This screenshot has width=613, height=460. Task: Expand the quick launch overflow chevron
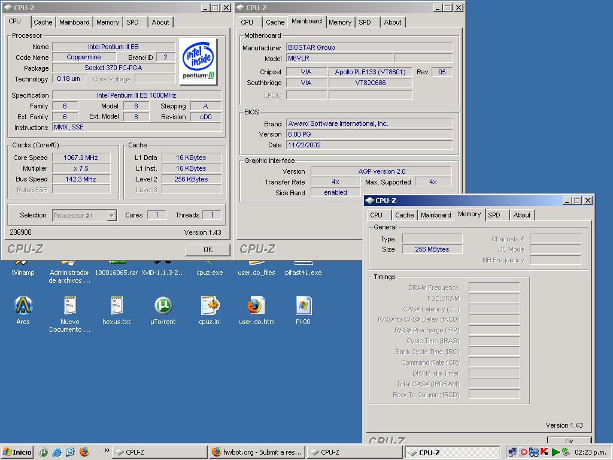(107, 450)
